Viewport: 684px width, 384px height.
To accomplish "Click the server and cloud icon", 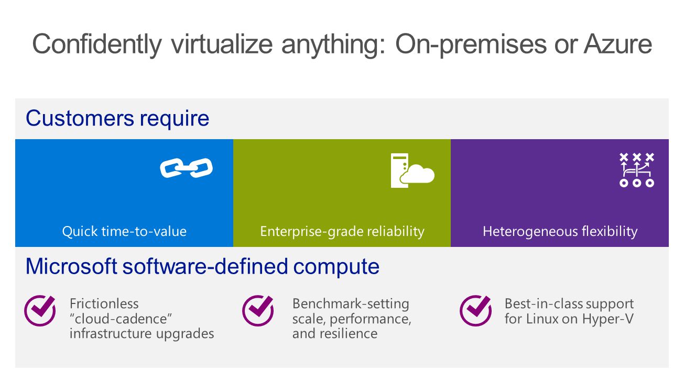I will 412,171.
